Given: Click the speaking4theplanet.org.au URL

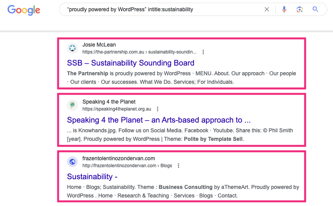Looking at the screenshot, I should (117, 109).
